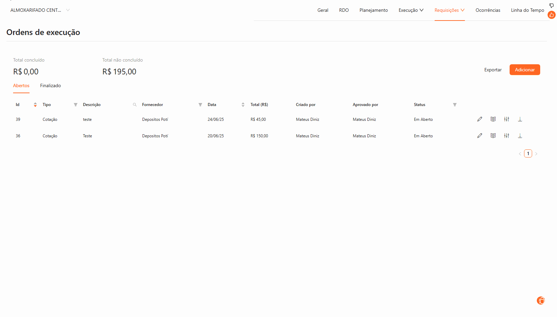Download order 39 using the download icon
Image resolution: width=557 pixels, height=317 pixels.
tap(520, 119)
